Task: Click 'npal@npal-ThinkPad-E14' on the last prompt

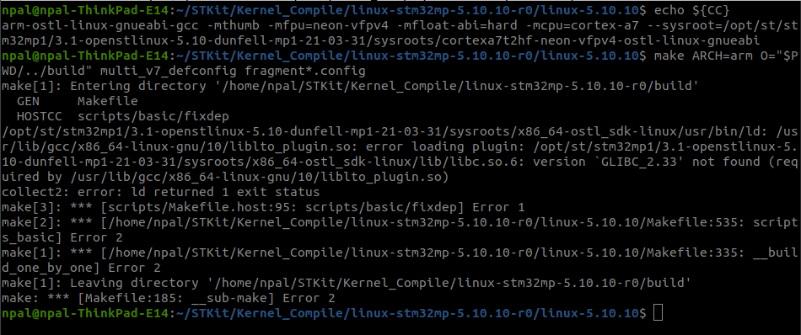Action: [x=85, y=311]
